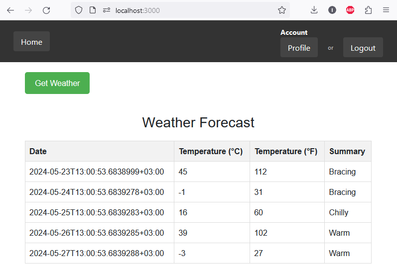Image resolution: width=397 pixels, height=270 pixels.
Task: Click the green Get Weather button
Action: pos(57,83)
